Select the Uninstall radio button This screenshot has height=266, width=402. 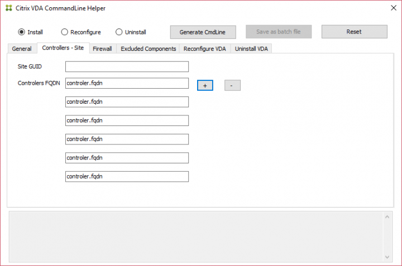pyautogui.click(x=119, y=32)
